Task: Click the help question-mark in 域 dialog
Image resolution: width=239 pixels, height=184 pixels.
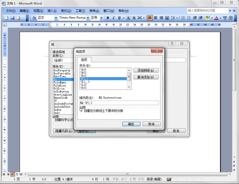Action: (172, 43)
